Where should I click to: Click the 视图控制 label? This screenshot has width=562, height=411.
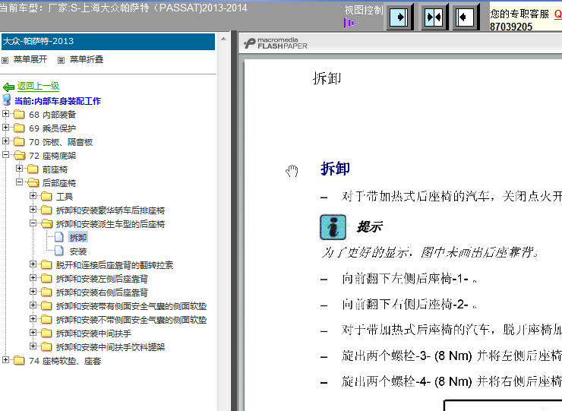pyautogui.click(x=364, y=10)
